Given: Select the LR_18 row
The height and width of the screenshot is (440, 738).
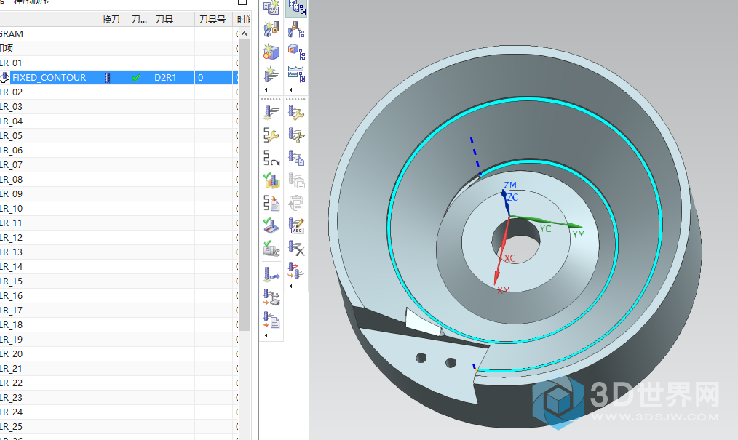Looking at the screenshot, I should (119, 325).
